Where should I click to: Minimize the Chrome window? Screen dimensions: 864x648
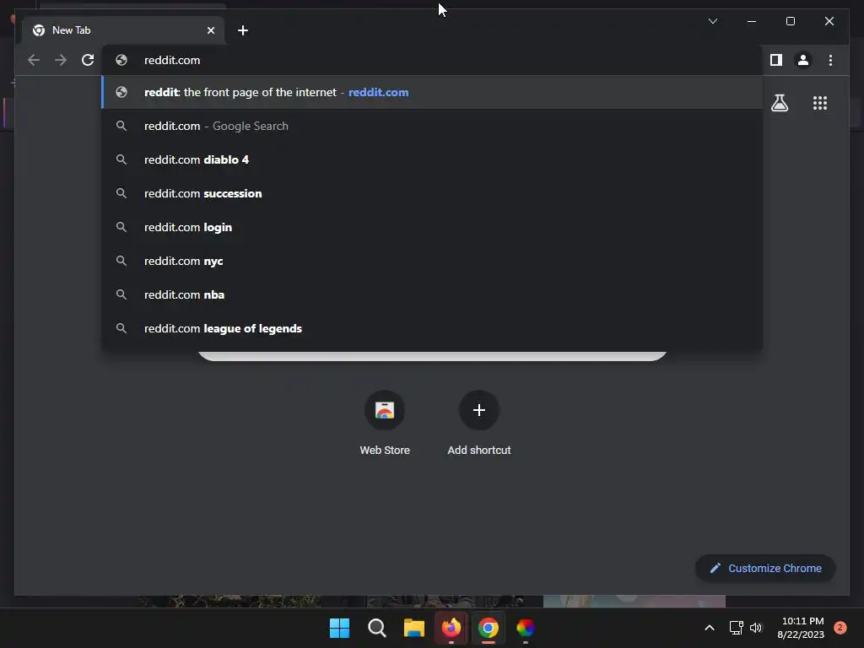(x=752, y=21)
